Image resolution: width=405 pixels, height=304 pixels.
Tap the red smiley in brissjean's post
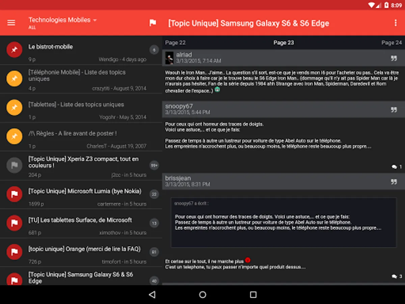[x=248, y=260]
